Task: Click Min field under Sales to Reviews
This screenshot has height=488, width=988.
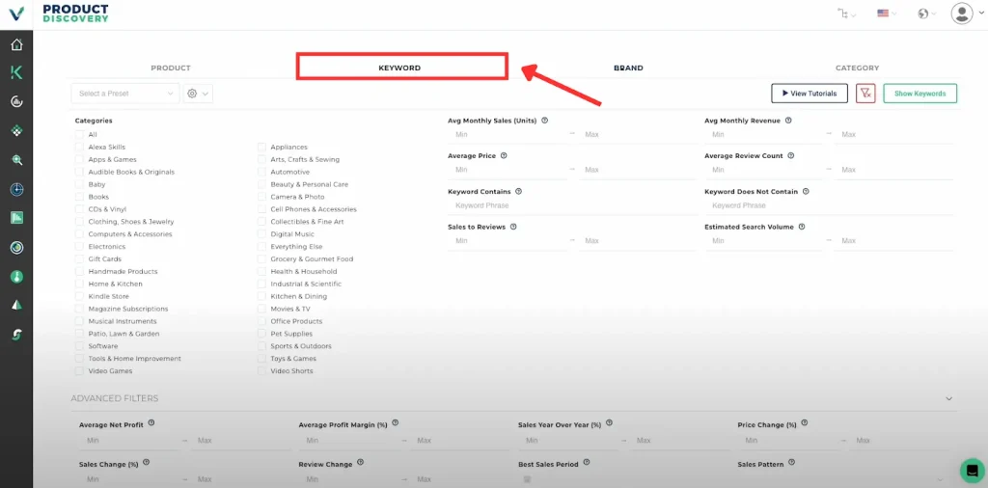Action: pyautogui.click(x=508, y=241)
